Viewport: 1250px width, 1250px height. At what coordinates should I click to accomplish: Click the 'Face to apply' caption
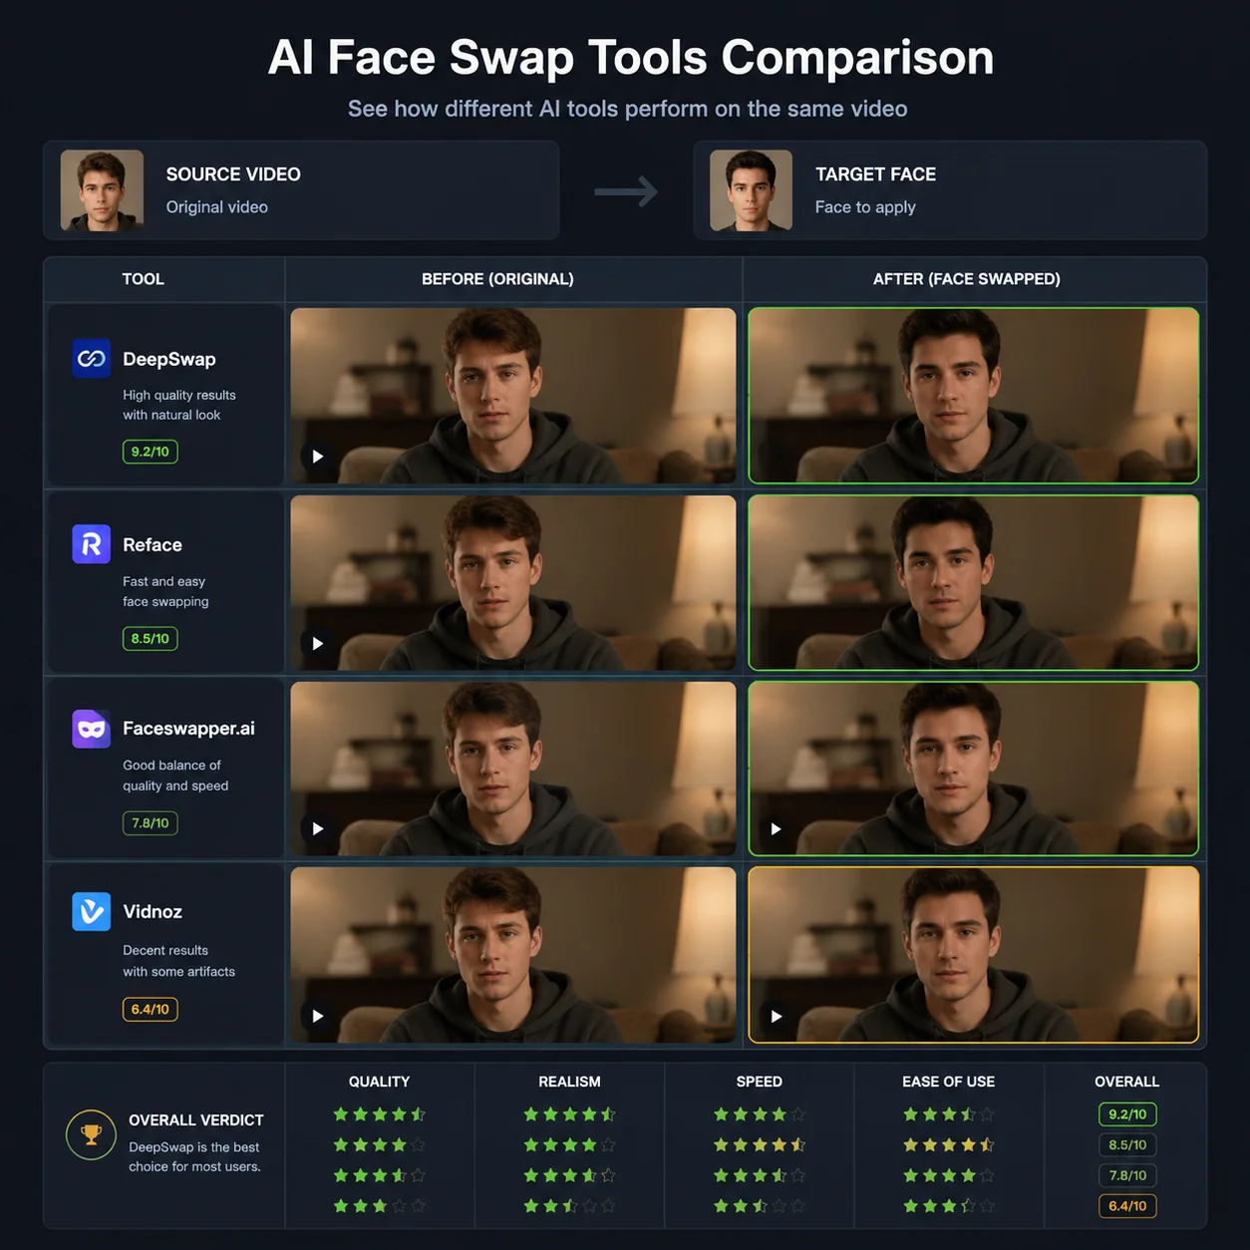pos(865,207)
